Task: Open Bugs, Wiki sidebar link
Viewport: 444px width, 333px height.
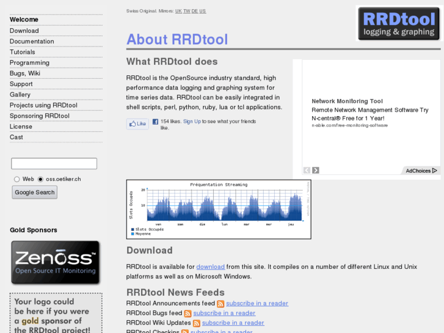Action: point(25,73)
